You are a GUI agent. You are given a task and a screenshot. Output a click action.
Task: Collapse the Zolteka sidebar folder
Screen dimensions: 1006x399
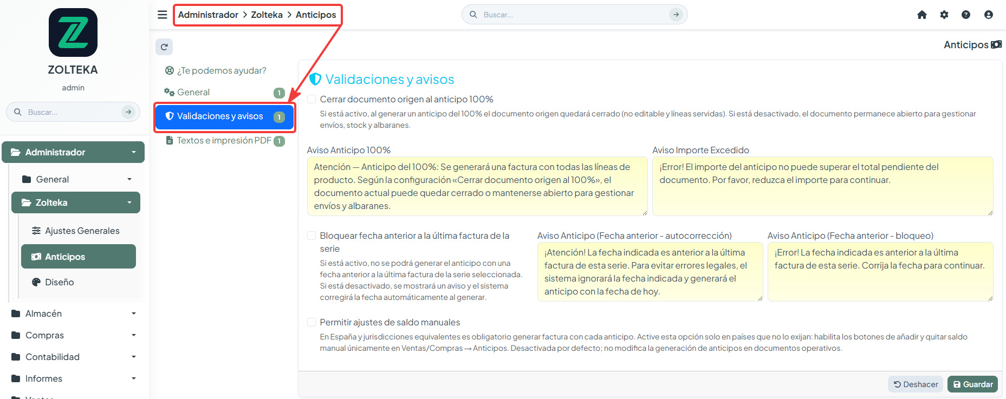click(x=75, y=202)
